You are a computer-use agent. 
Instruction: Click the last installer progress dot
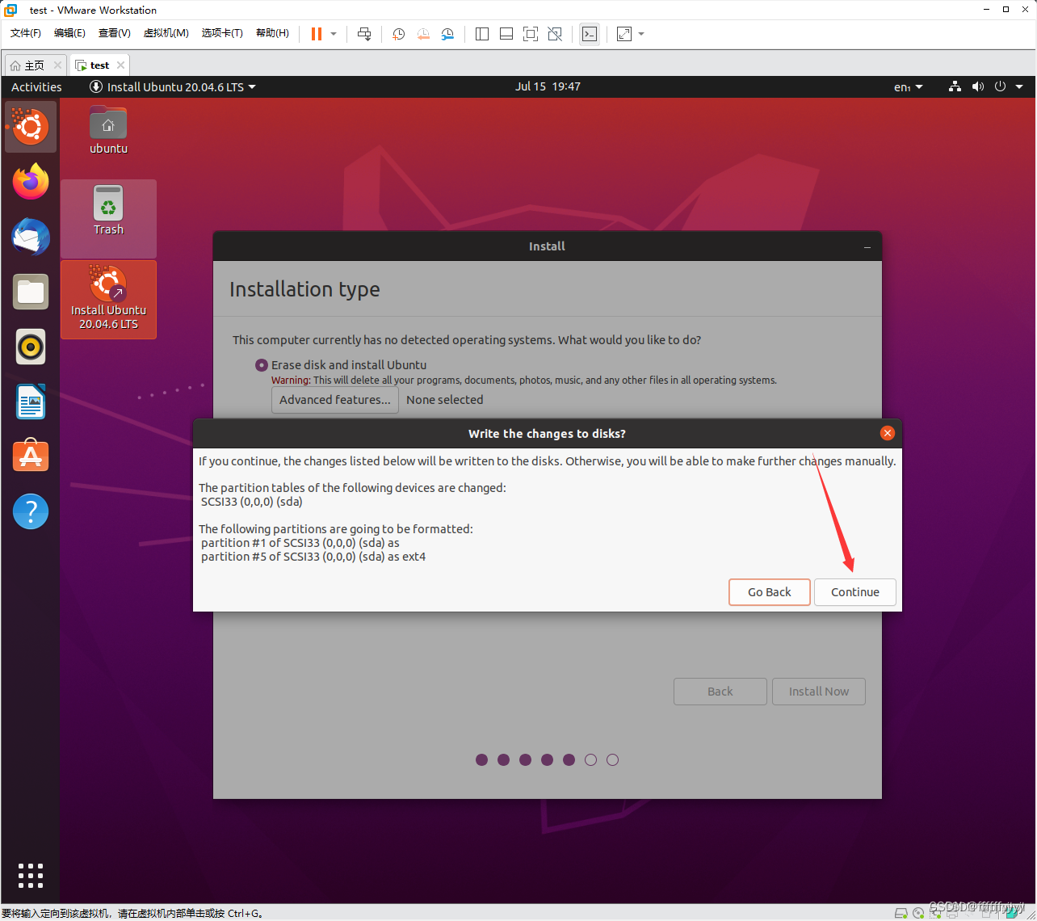click(x=613, y=759)
